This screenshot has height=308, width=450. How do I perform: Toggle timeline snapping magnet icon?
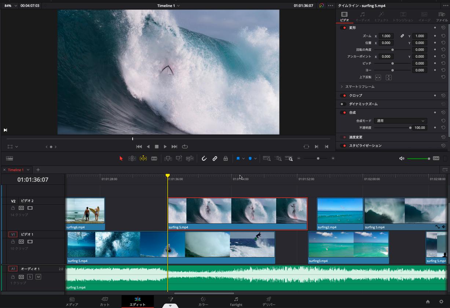[204, 158]
